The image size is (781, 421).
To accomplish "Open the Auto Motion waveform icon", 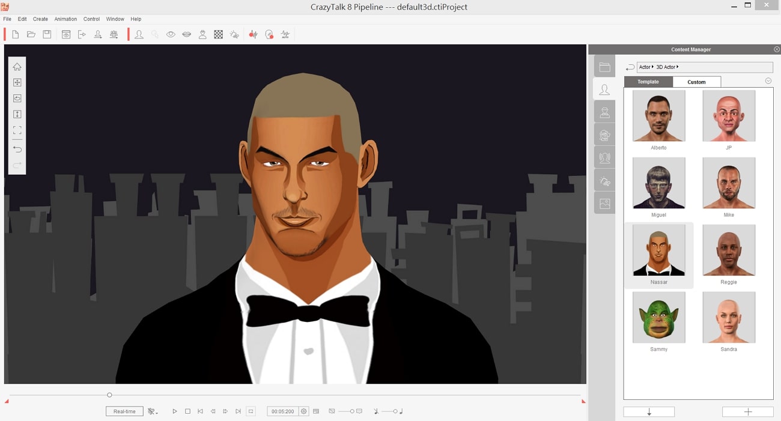I will (x=285, y=35).
